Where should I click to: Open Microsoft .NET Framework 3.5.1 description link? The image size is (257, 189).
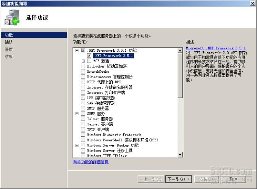(216, 48)
